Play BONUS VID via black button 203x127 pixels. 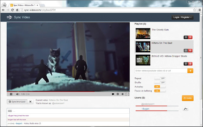pos(186,63)
